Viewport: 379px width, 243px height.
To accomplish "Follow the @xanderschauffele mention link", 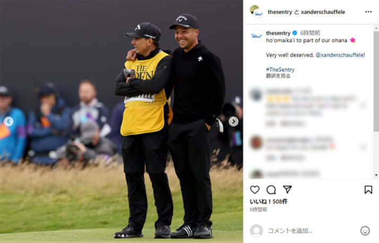I will tap(340, 55).
